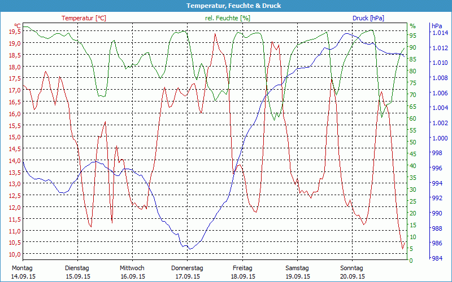452x282 pixels.
Task: Click green humidity axis value "35"
Action: 413,178
